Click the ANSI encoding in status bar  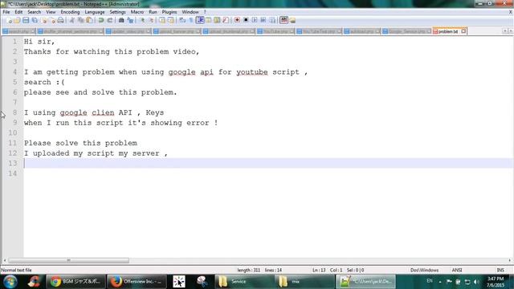[457, 271]
